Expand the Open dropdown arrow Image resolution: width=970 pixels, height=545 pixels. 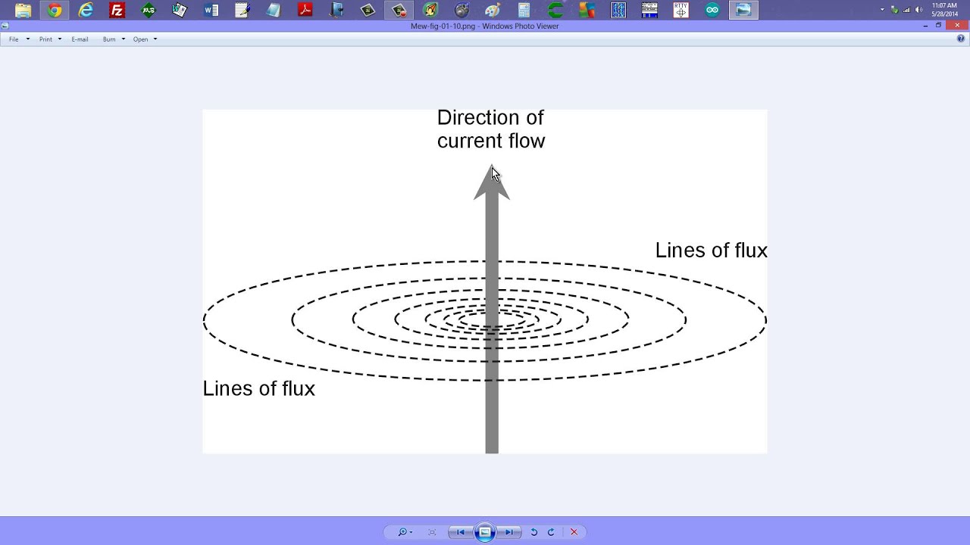[155, 39]
